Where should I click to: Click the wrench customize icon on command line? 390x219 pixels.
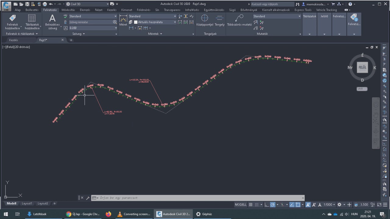coord(88,198)
